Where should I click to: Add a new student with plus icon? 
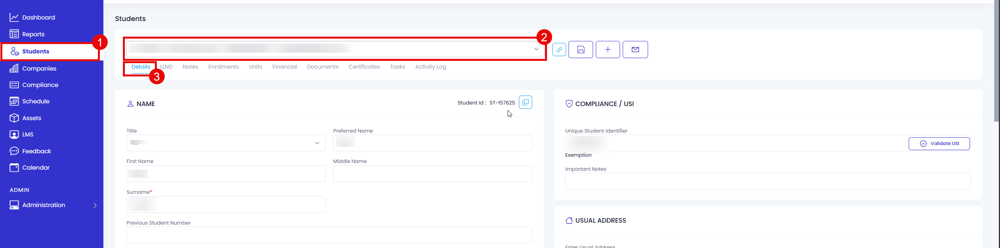(607, 50)
